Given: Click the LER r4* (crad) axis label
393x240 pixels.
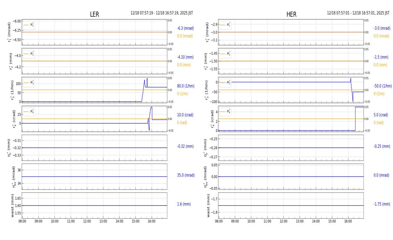Looking at the screenshot, I should click(x=14, y=119).
